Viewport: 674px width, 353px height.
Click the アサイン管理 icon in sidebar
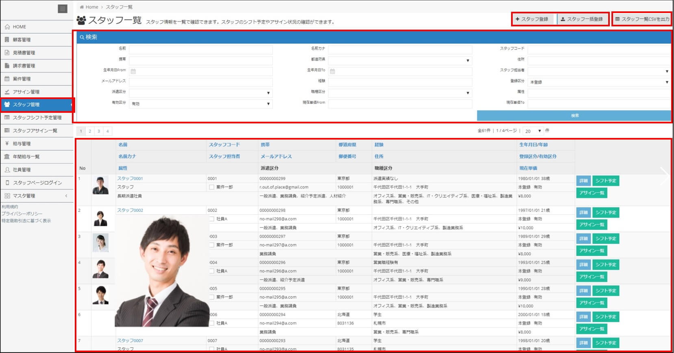(x=7, y=92)
